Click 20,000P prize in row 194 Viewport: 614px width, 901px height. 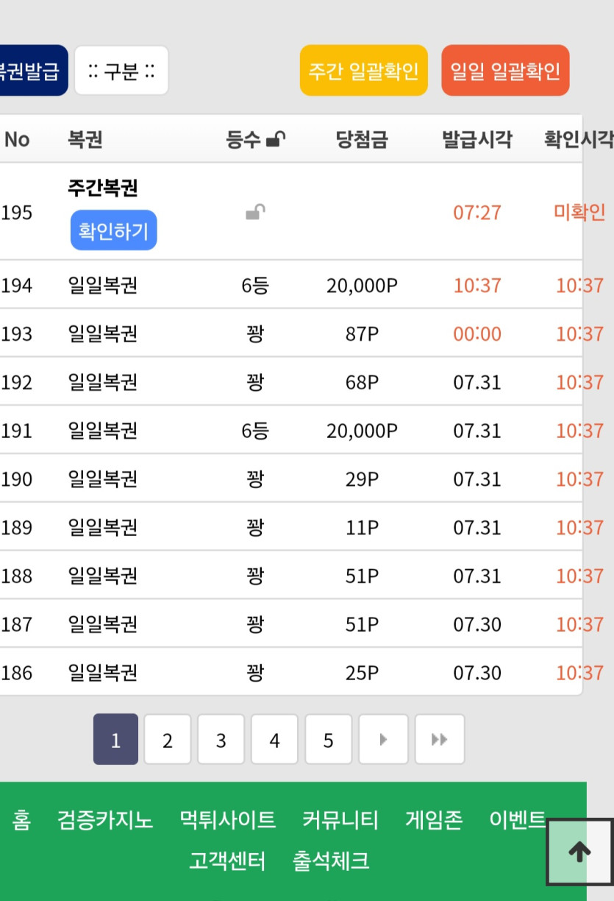point(362,285)
